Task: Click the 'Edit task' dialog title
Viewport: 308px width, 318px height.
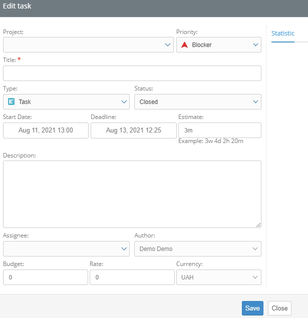Action: 17,6
